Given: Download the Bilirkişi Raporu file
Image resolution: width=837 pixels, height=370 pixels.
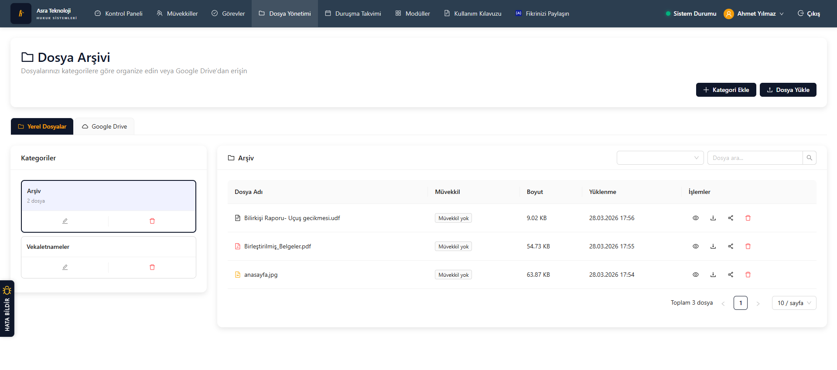Looking at the screenshot, I should point(713,218).
